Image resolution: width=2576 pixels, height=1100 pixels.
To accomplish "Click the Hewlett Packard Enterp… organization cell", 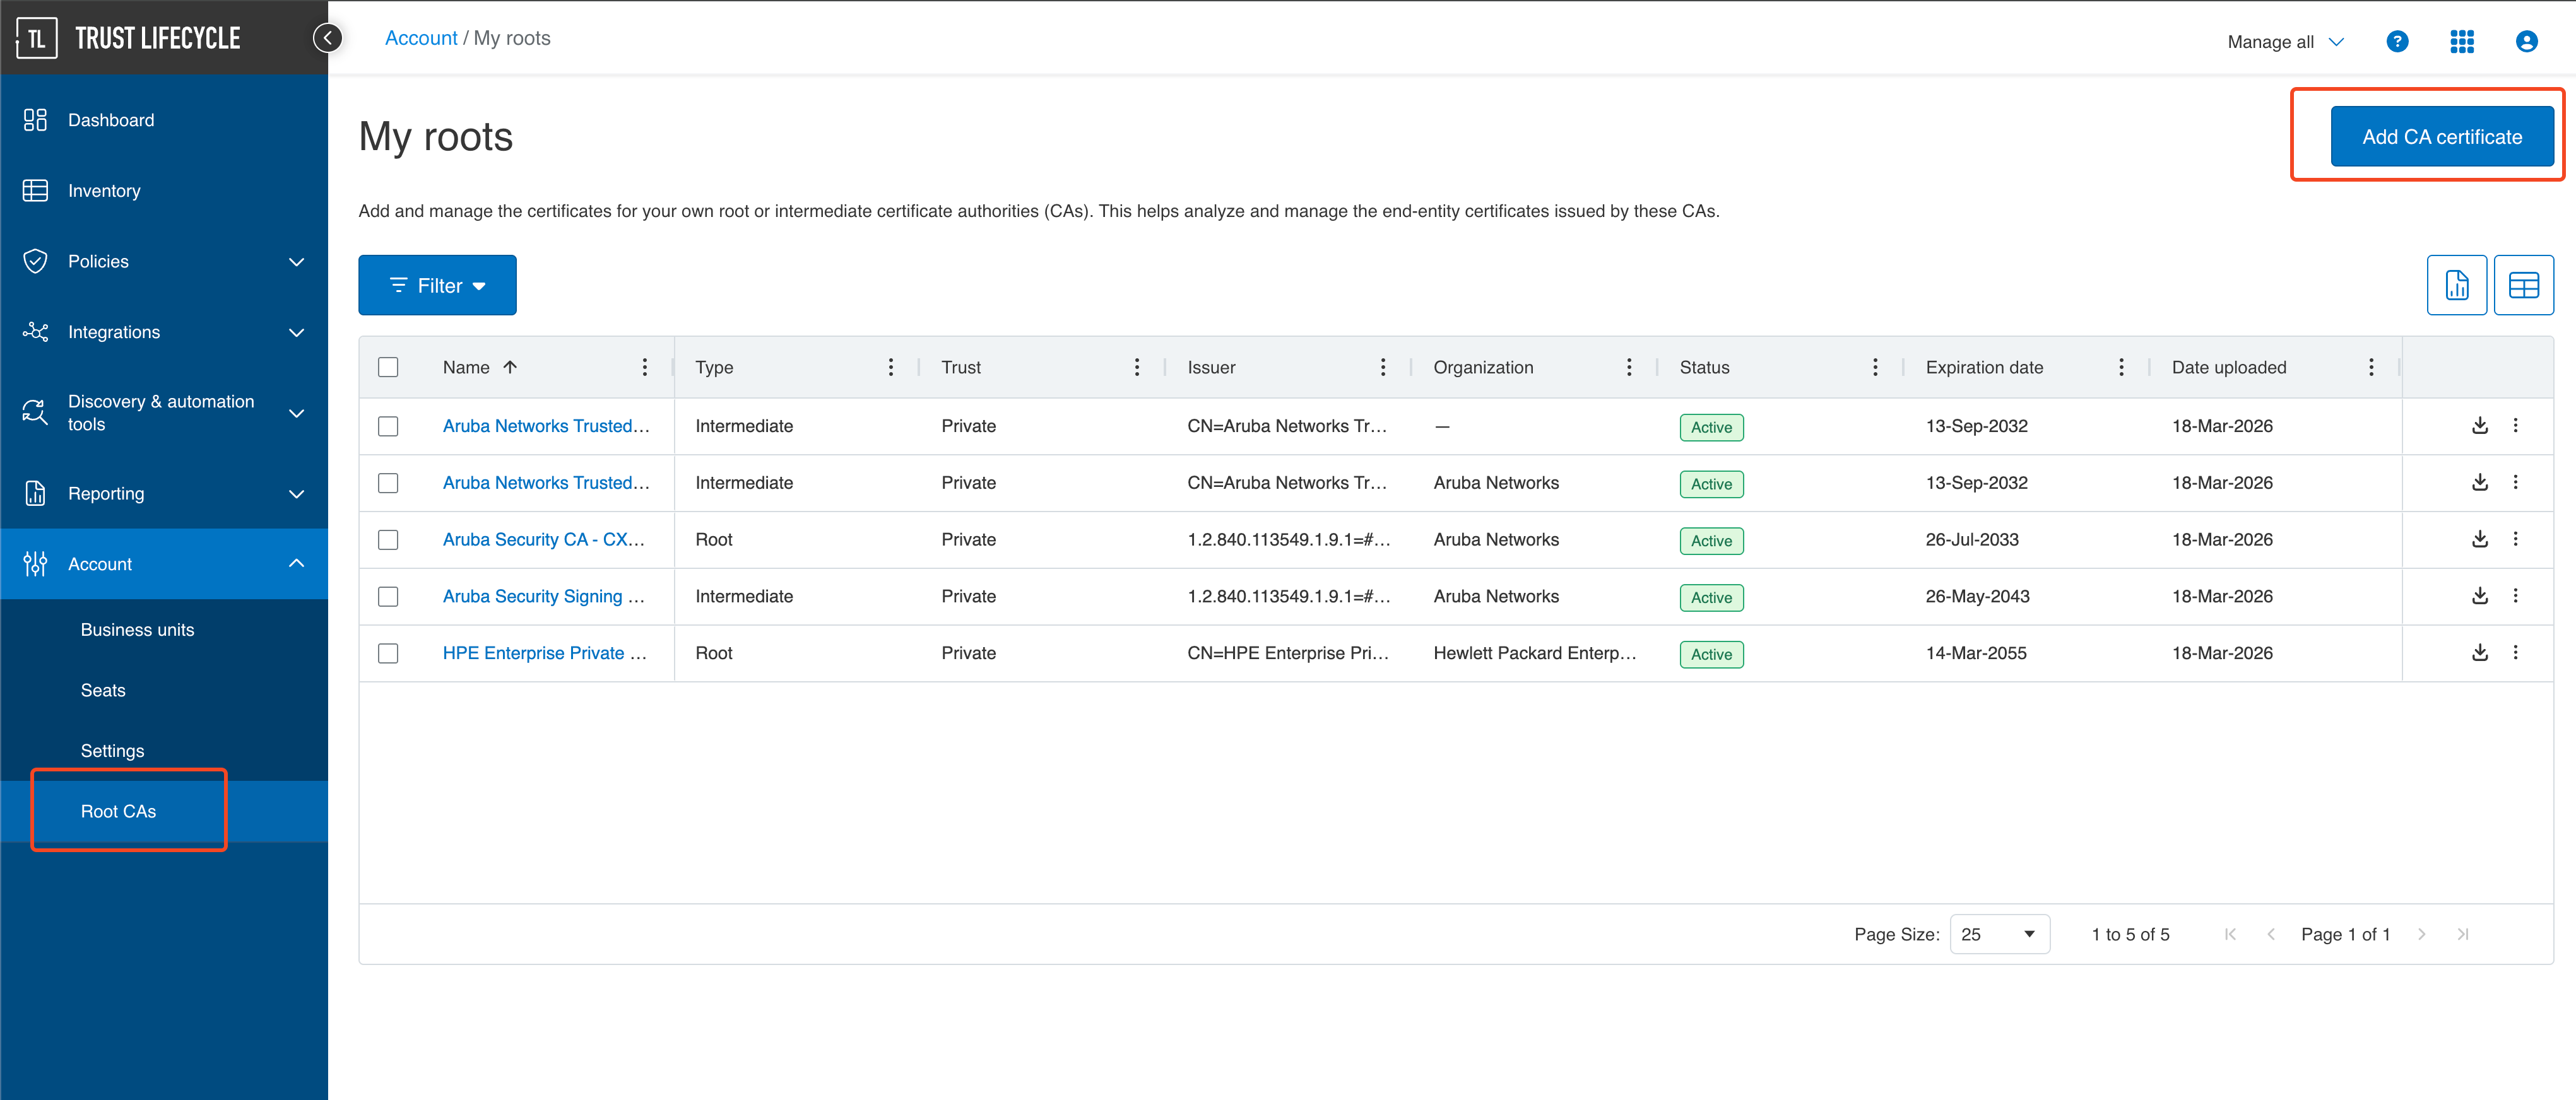I will pyautogui.click(x=1535, y=653).
